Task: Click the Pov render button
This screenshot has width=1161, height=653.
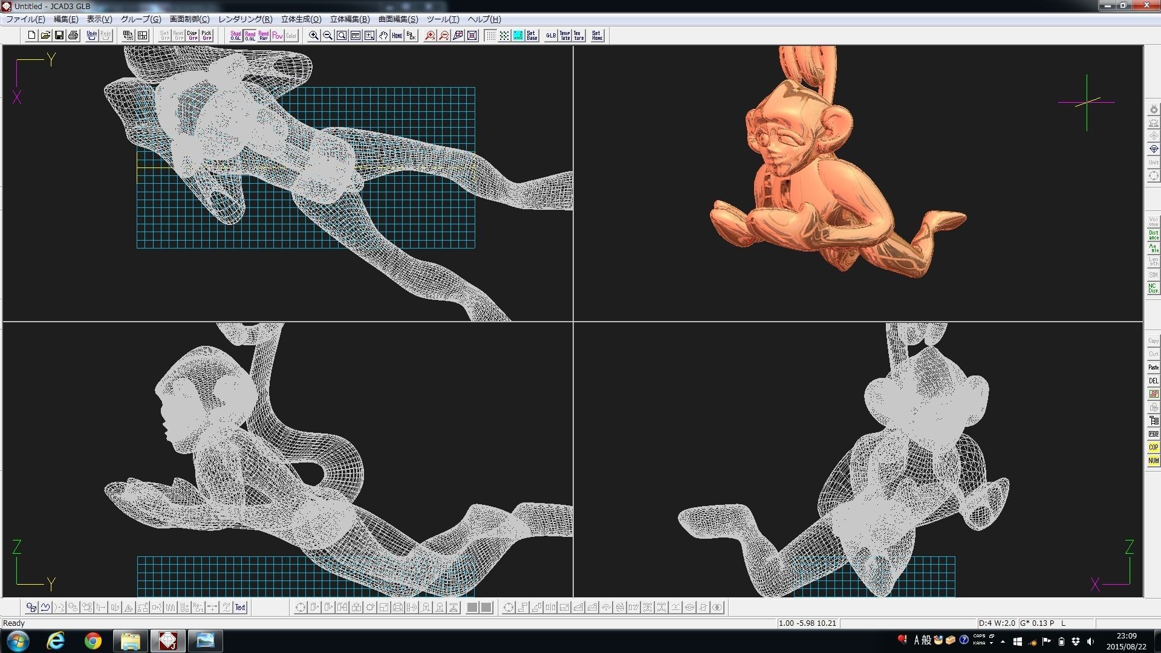Action: click(x=278, y=36)
